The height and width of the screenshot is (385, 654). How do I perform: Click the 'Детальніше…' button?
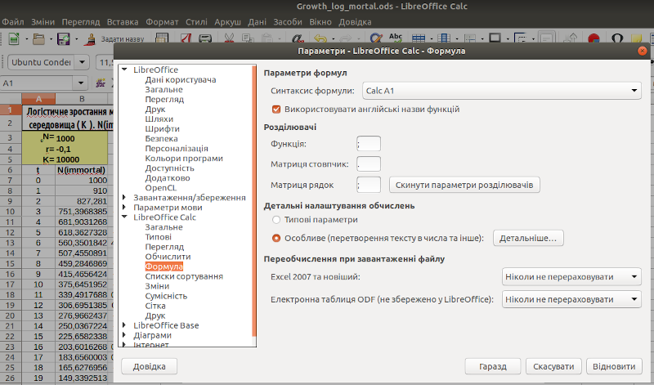click(528, 238)
